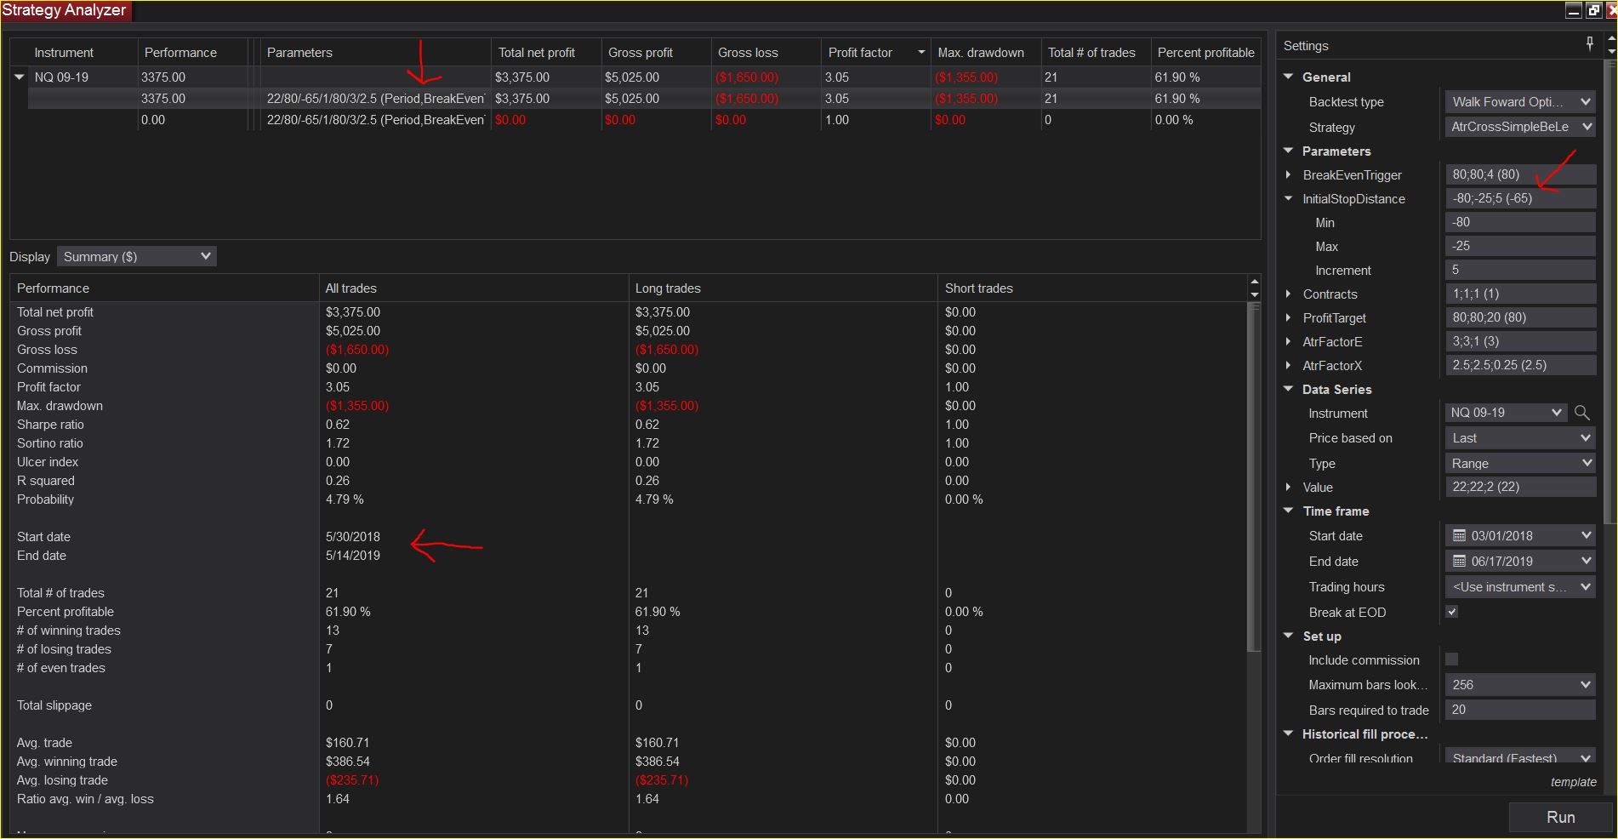Screen dimensions: 1618x839
Task: Open the Maximum bars look back dropdown
Action: [1520, 685]
